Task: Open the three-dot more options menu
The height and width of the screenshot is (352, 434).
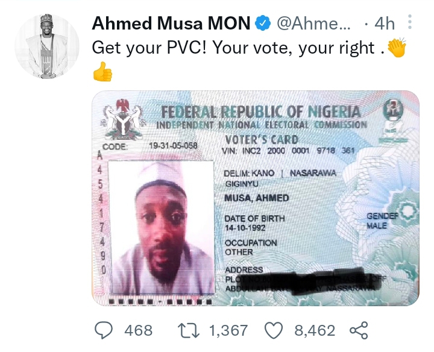Action: click(410, 24)
